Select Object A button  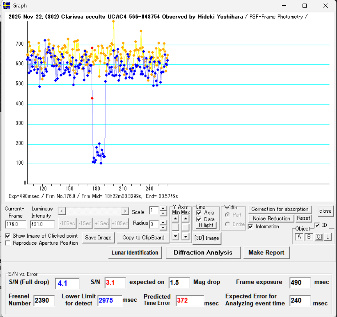click(x=299, y=237)
